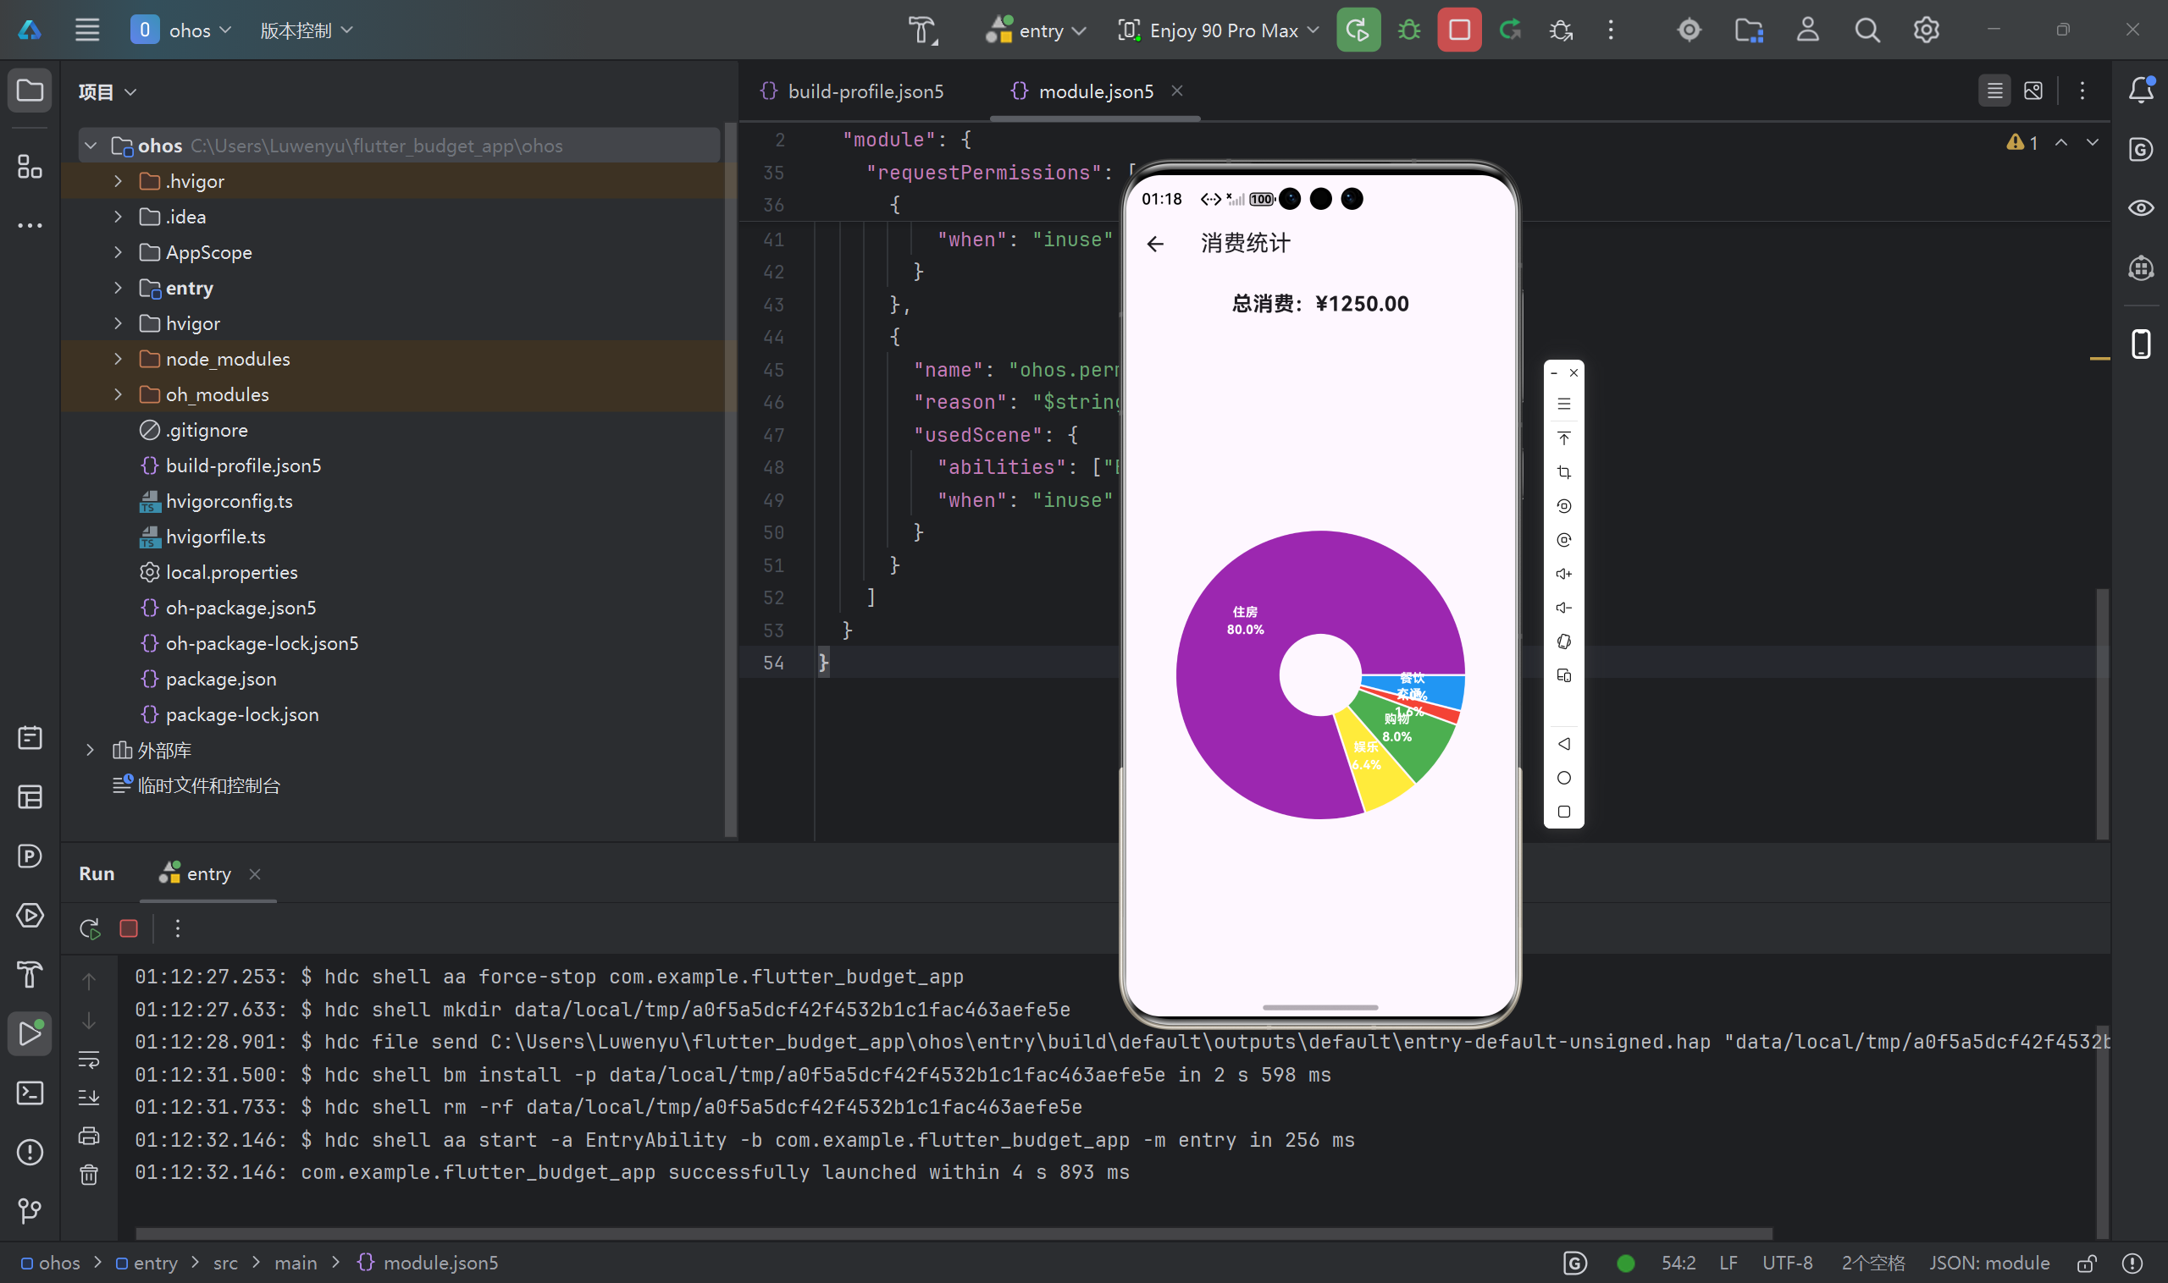
Task: Expand the entry folder in project tree
Action: click(119, 288)
